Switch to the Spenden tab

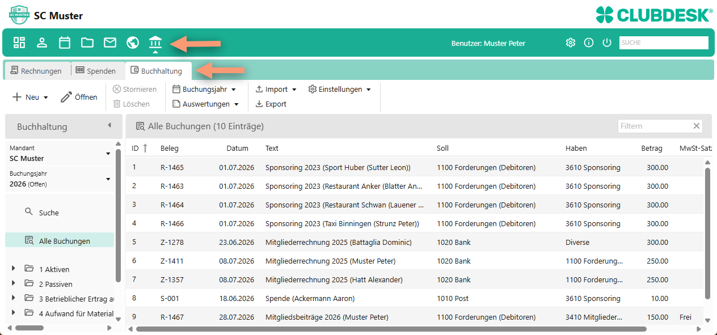click(x=96, y=71)
